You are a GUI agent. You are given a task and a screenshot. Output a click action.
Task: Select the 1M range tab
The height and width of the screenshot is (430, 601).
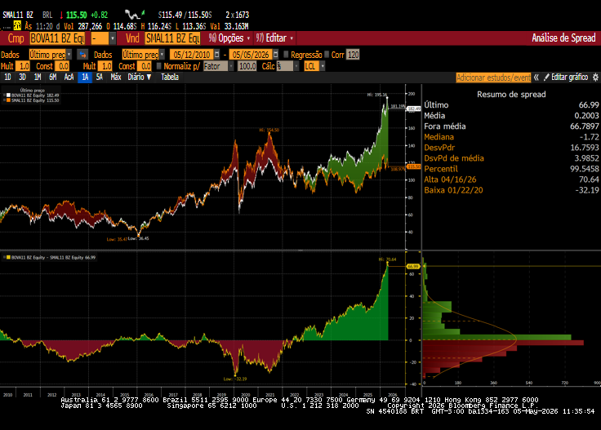click(38, 77)
